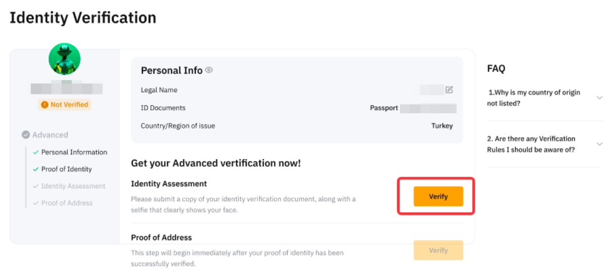Screen dimensions: 612x277
Task: Click the checkmark beside Personal Information
Action: [35, 152]
